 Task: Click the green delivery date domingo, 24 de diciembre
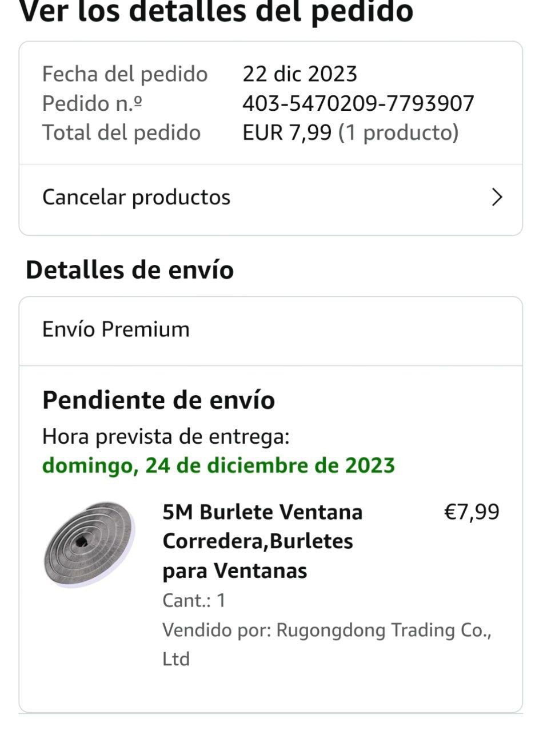(x=218, y=465)
